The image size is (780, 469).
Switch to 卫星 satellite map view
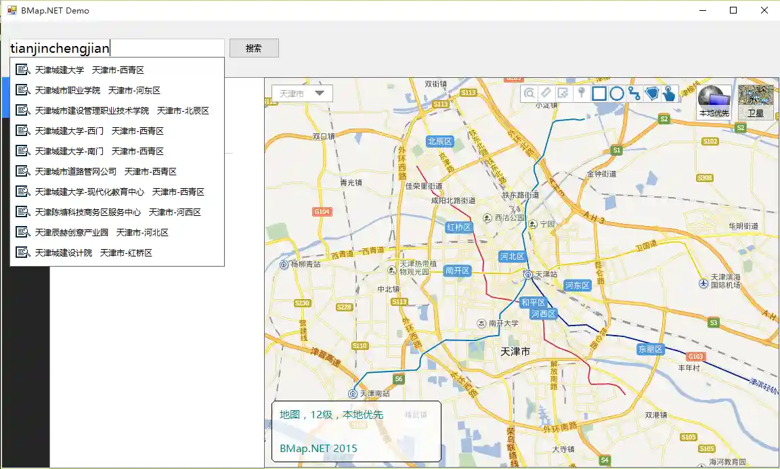(755, 102)
